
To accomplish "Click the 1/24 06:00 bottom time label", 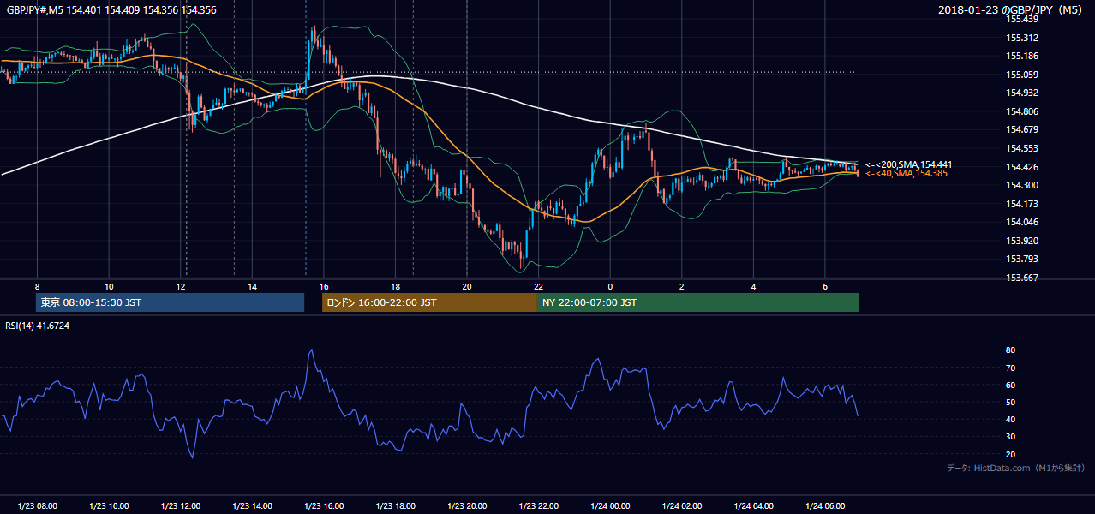I will [824, 506].
